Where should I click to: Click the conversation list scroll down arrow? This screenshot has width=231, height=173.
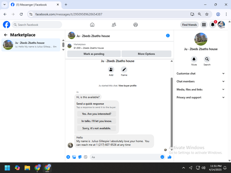click(63, 50)
